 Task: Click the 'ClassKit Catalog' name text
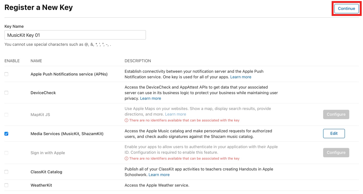pos(46,172)
